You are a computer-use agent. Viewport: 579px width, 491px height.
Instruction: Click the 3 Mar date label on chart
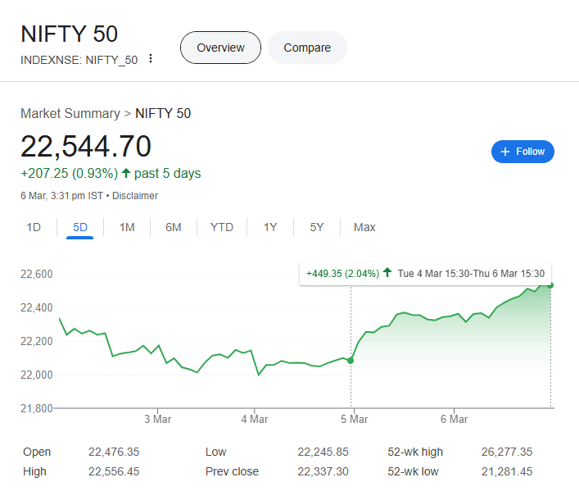[x=156, y=419]
